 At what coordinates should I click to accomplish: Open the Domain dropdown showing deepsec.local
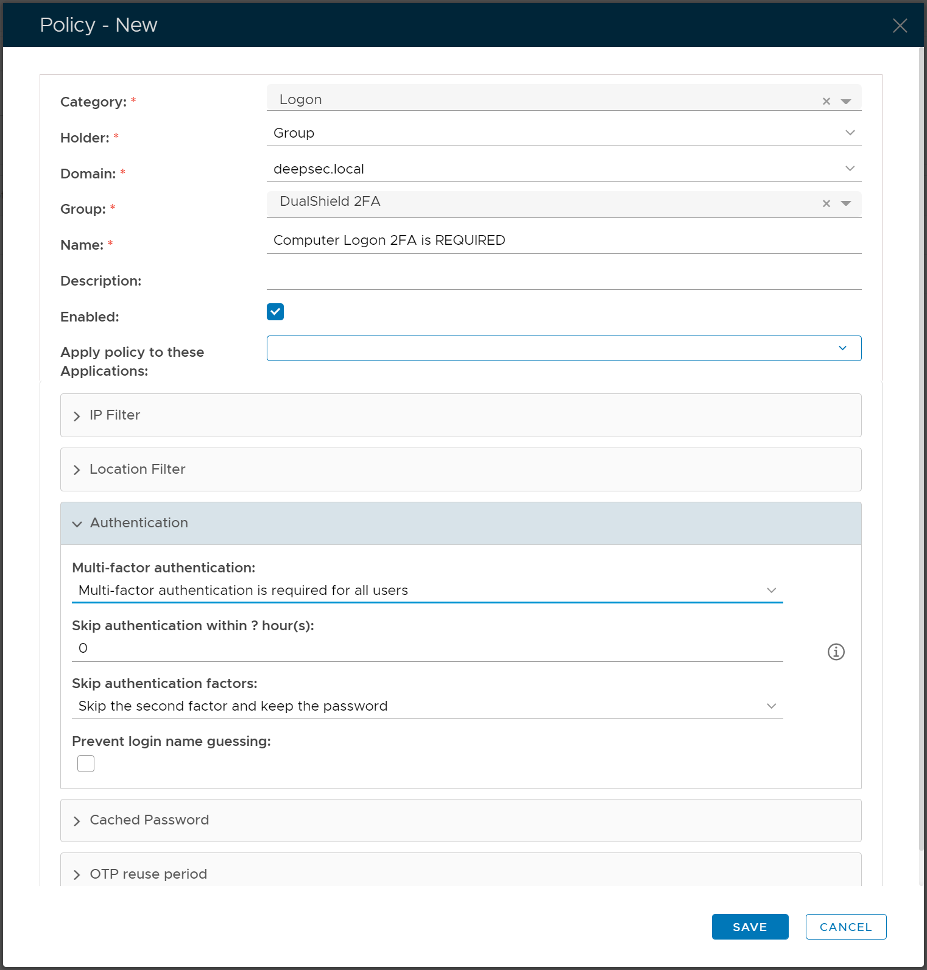(563, 169)
